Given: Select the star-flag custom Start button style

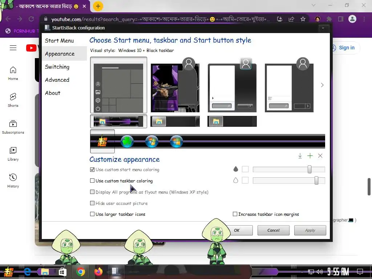Looking at the screenshot, I should point(102,142).
